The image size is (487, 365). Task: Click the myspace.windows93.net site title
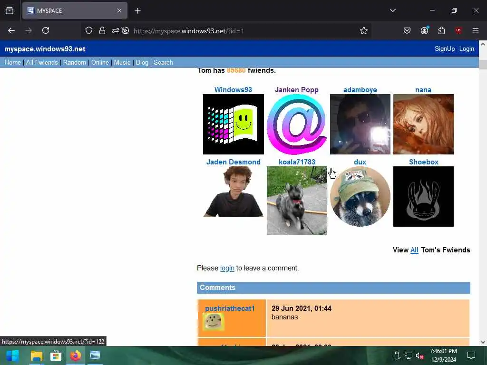coord(45,49)
